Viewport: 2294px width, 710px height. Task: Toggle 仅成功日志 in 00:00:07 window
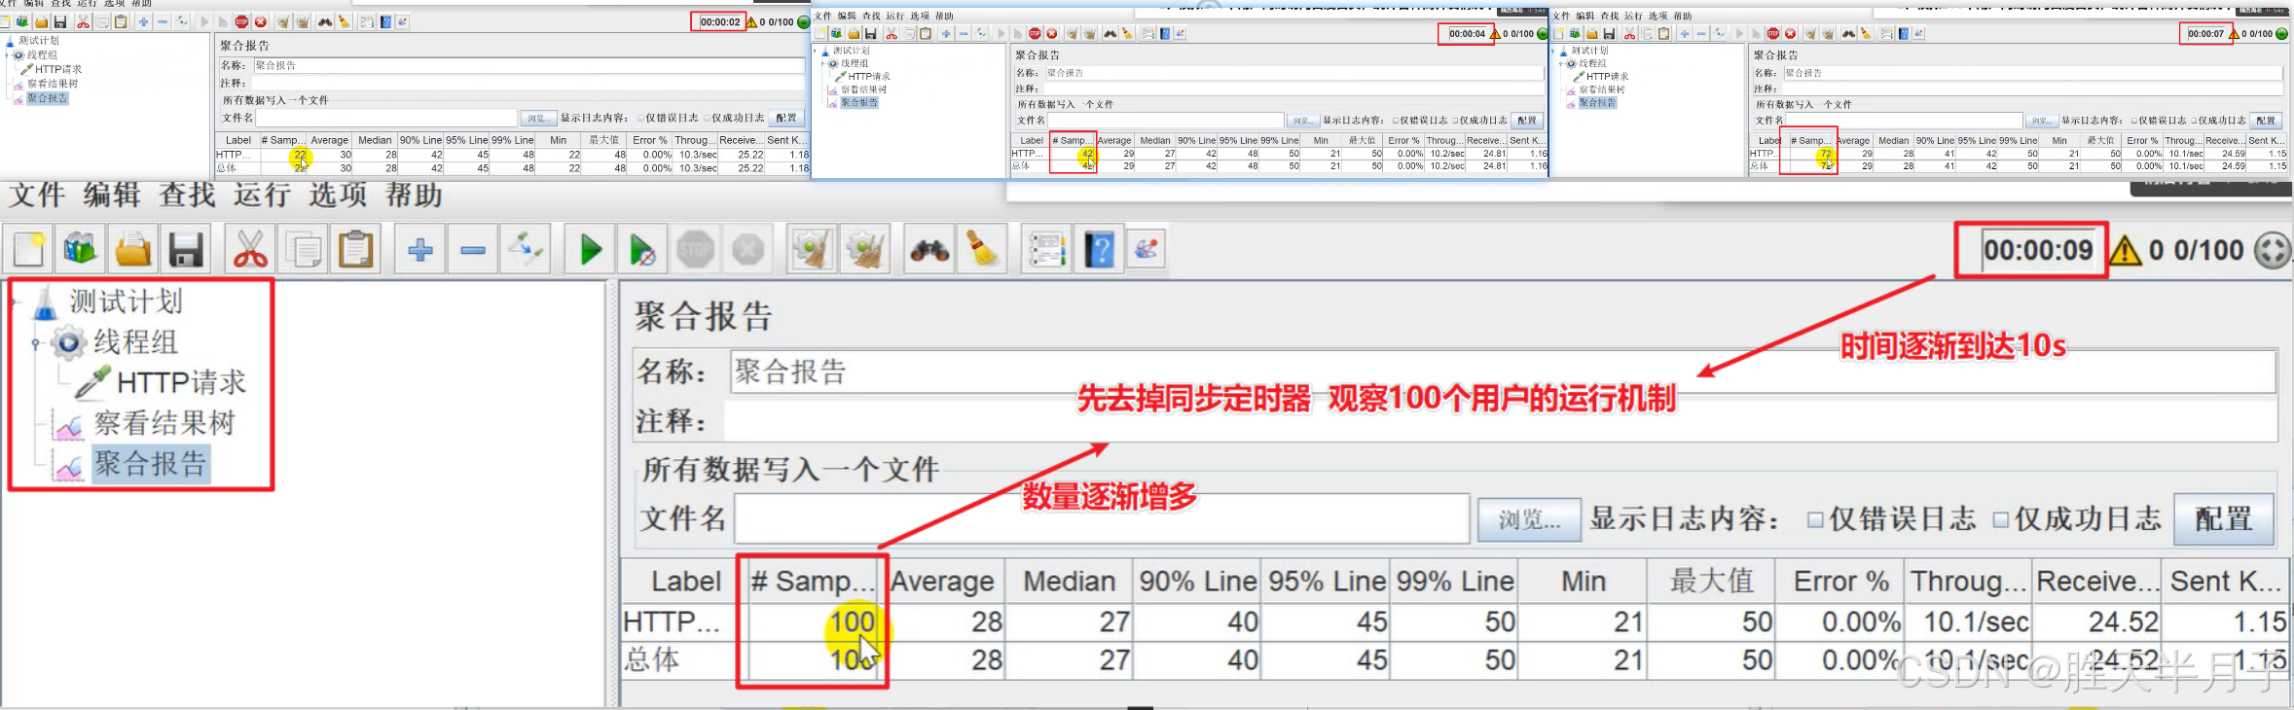coord(2194,121)
